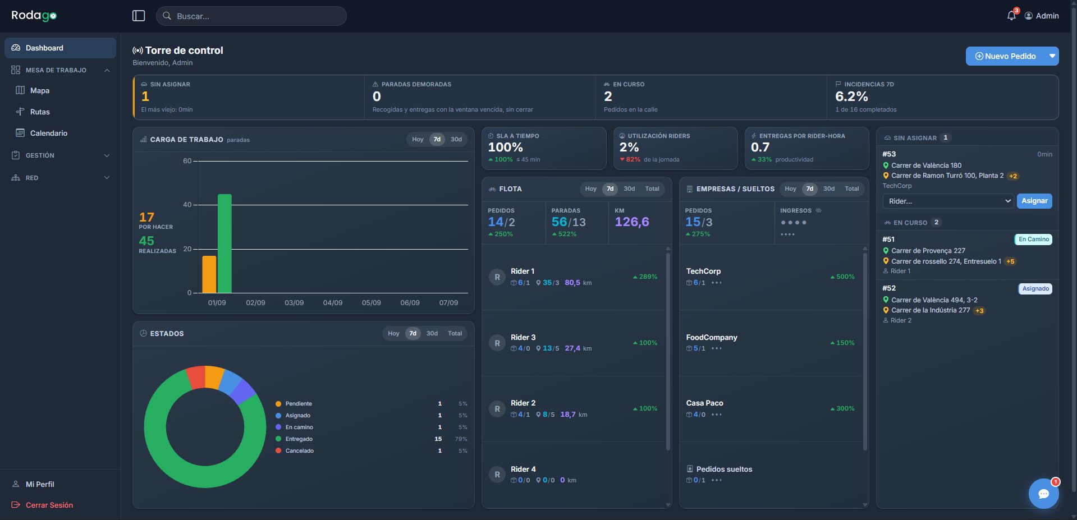
Task: Click the Mapa map icon in sidebar
Action: tap(20, 90)
